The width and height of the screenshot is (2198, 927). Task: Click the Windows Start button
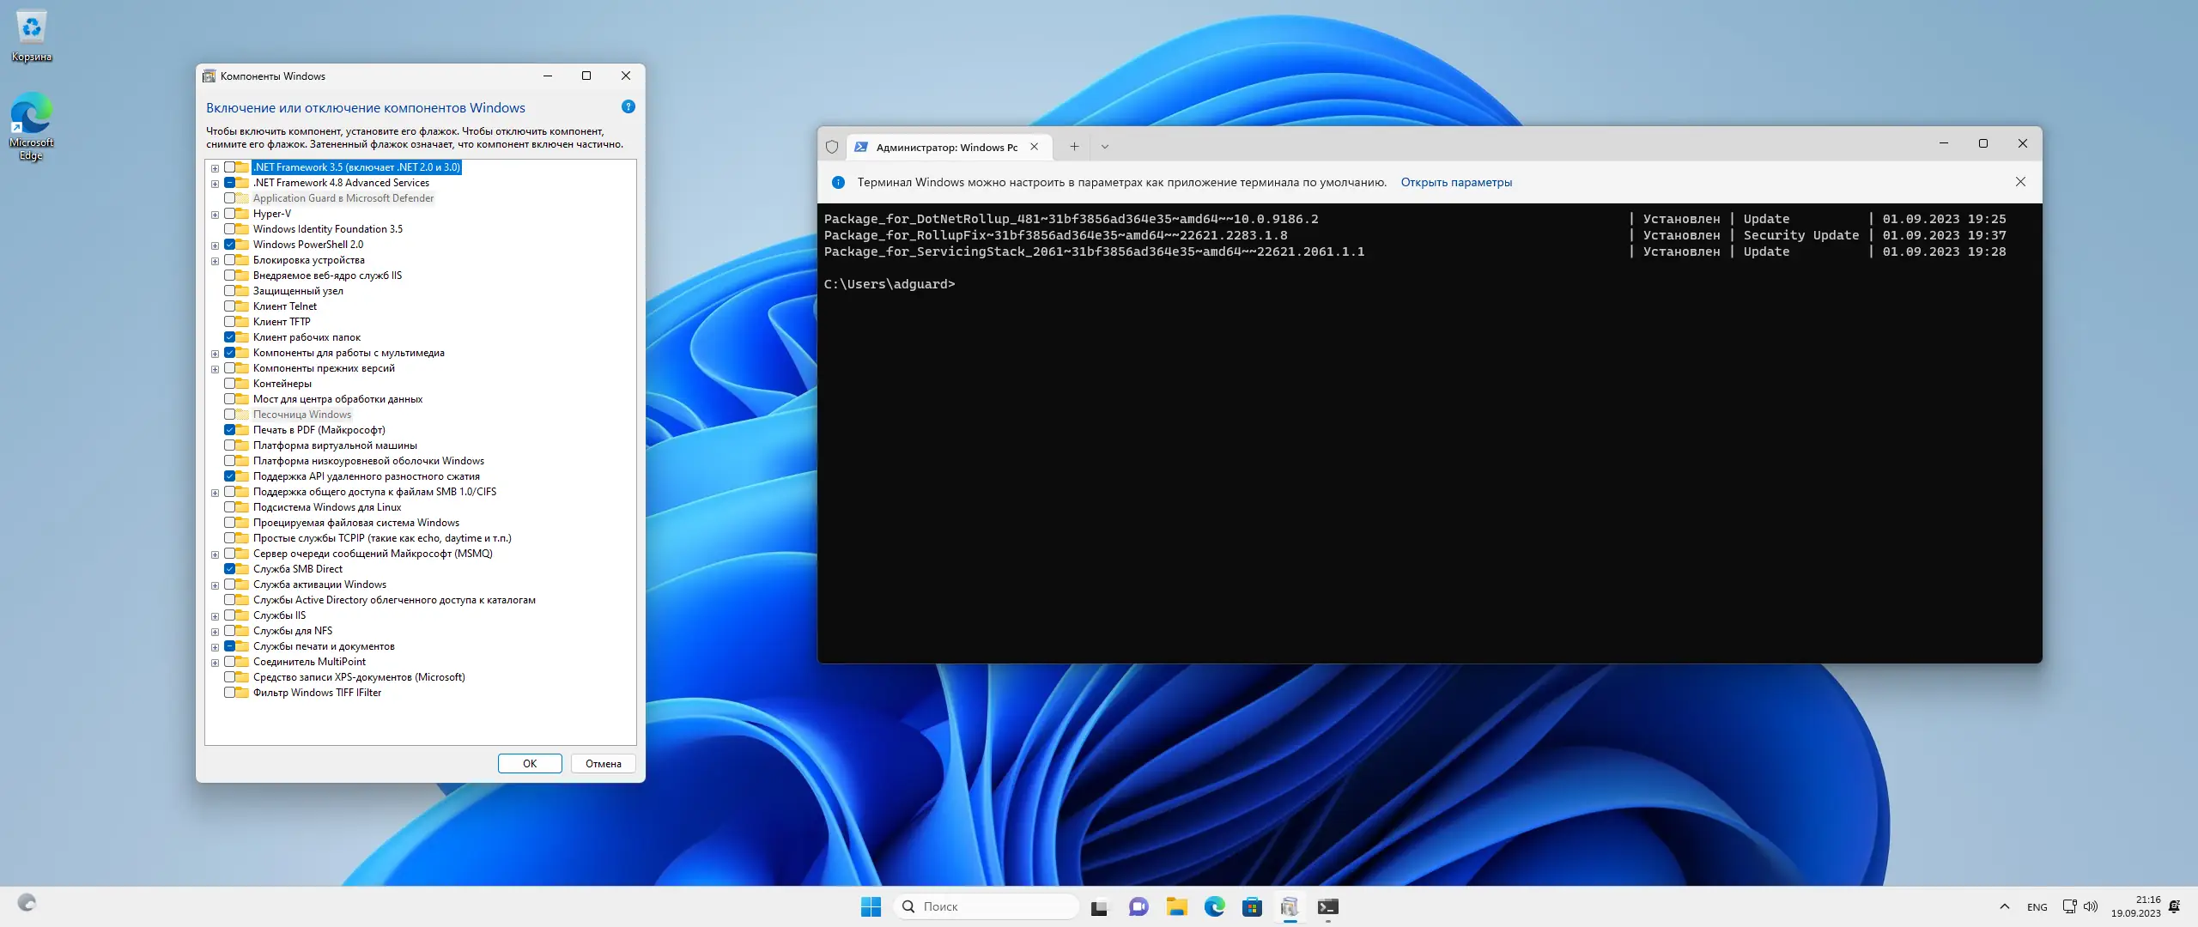point(871,906)
